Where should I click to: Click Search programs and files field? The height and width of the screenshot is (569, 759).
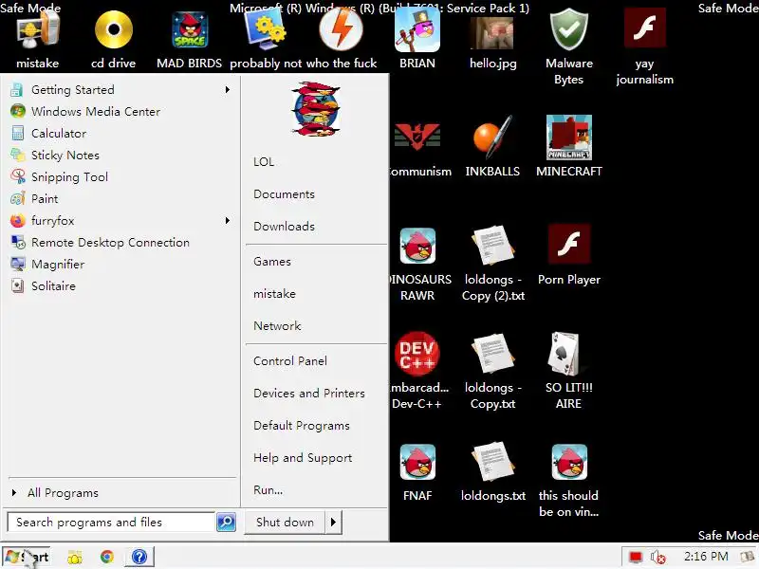[x=111, y=523]
